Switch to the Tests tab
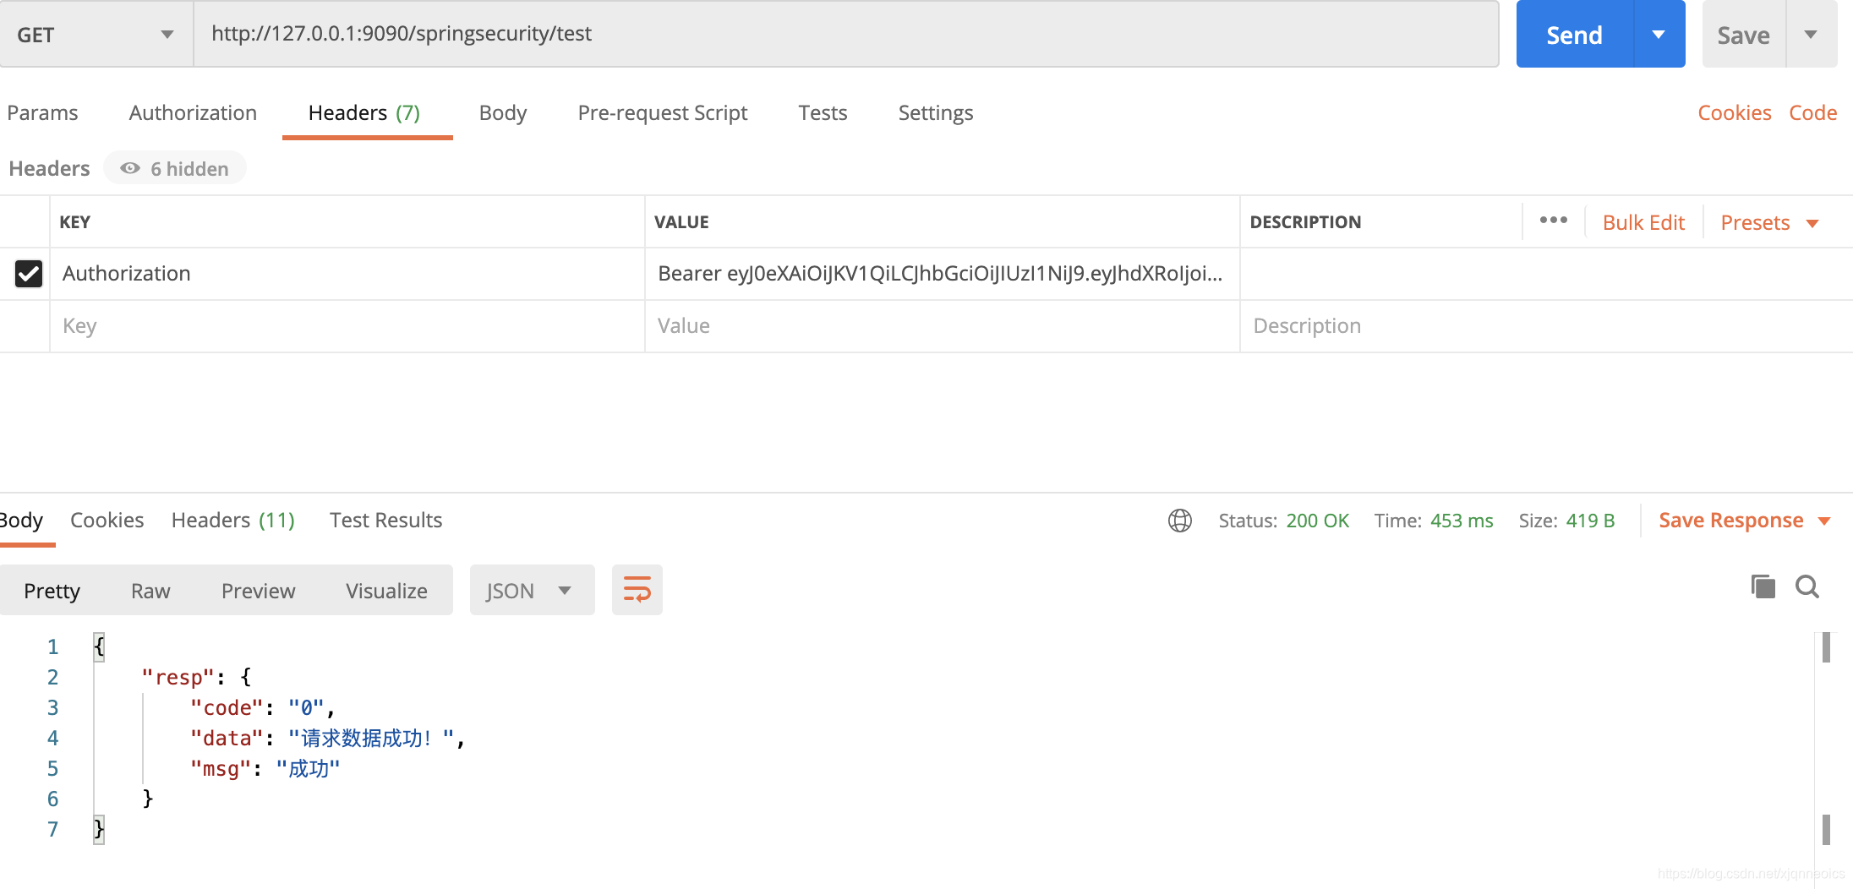1853x889 pixels. [x=822, y=112]
